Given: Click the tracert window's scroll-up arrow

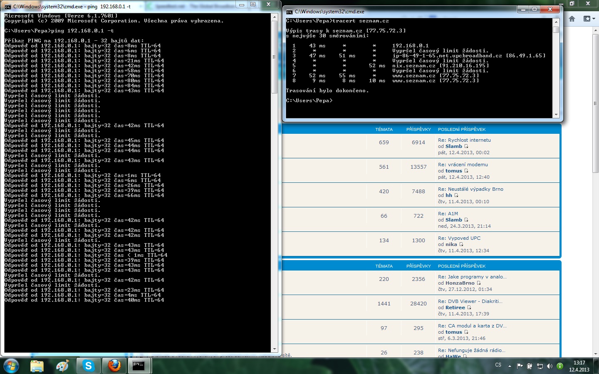Looking at the screenshot, I should (556, 21).
